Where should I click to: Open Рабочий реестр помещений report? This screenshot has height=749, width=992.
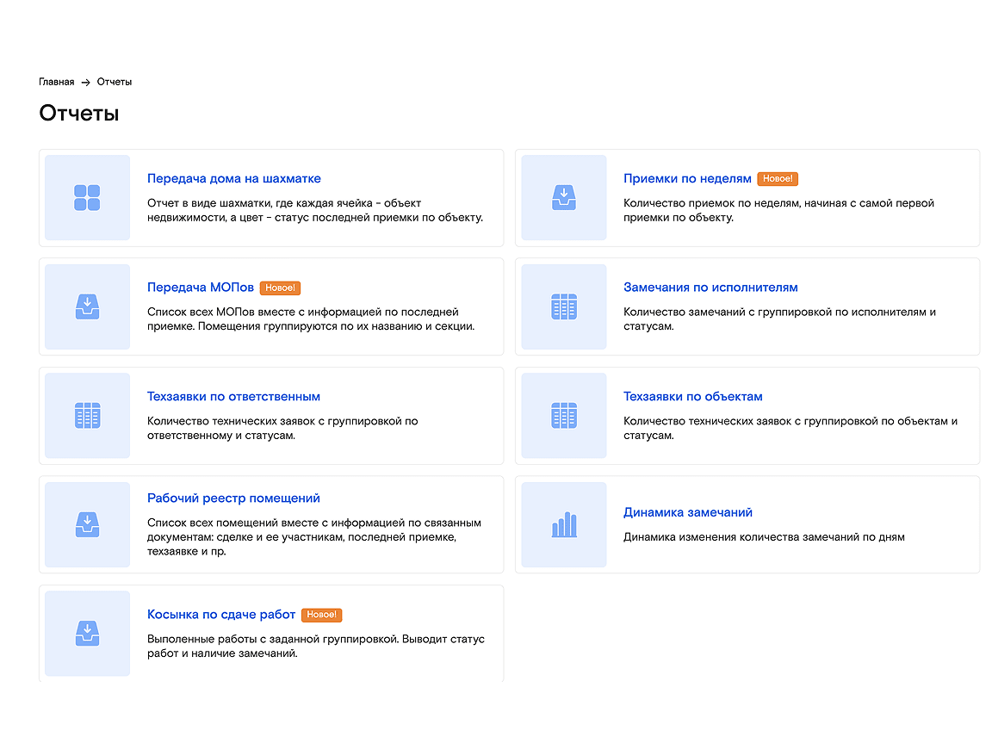(x=233, y=498)
